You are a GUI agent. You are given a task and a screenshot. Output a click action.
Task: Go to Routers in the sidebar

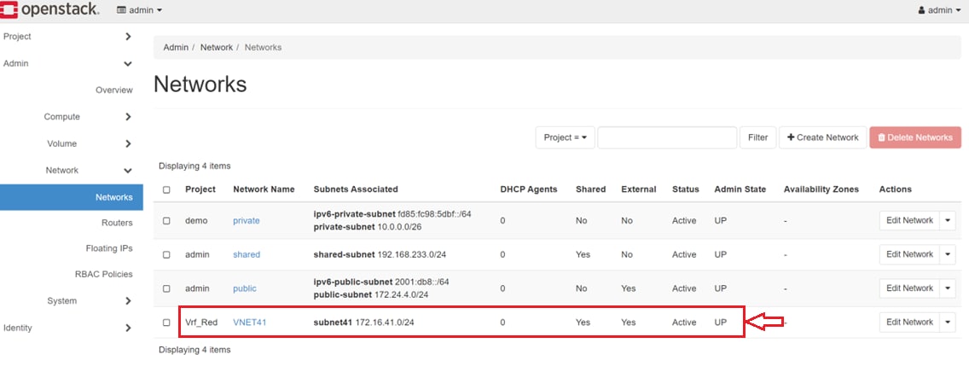click(117, 223)
